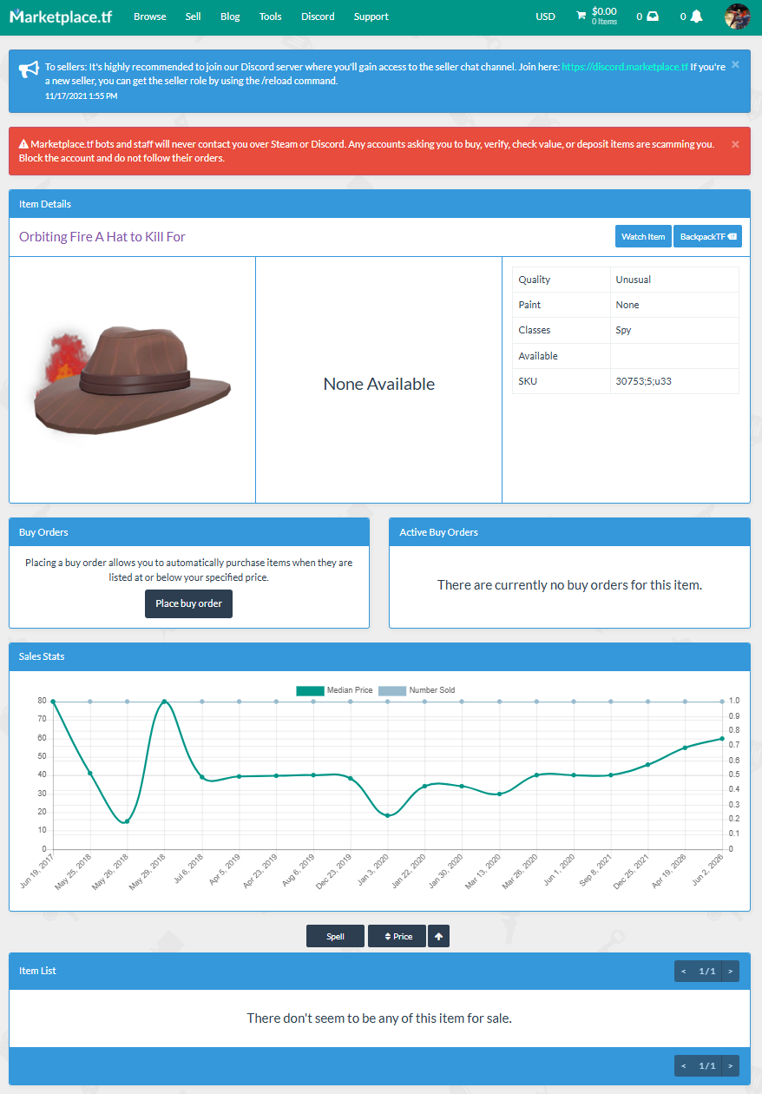This screenshot has height=1094, width=762.
Task: Click the up arrow sort direction button
Action: click(438, 936)
